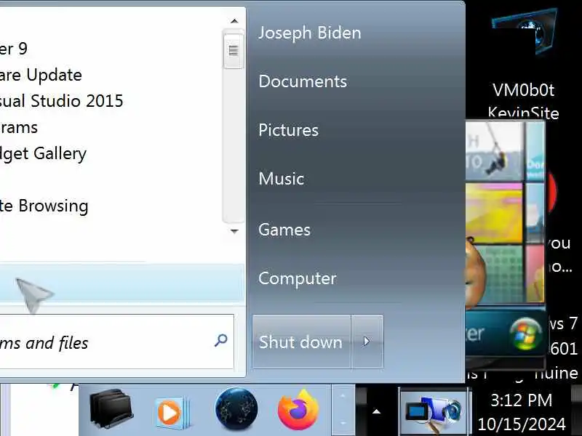Open the VM0b0t KevinSite desktop icon

(523, 62)
